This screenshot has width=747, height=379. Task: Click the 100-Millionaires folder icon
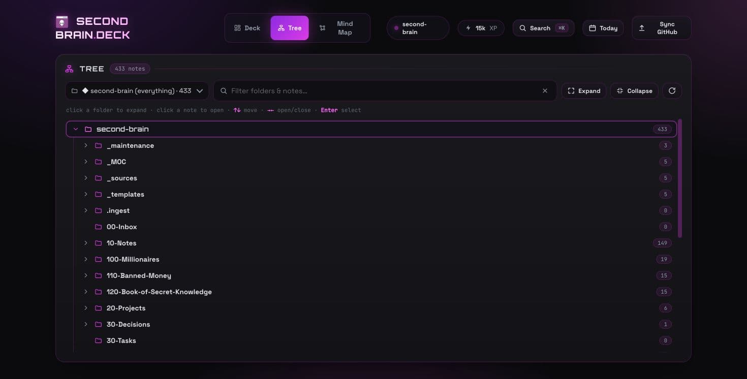[x=99, y=259]
